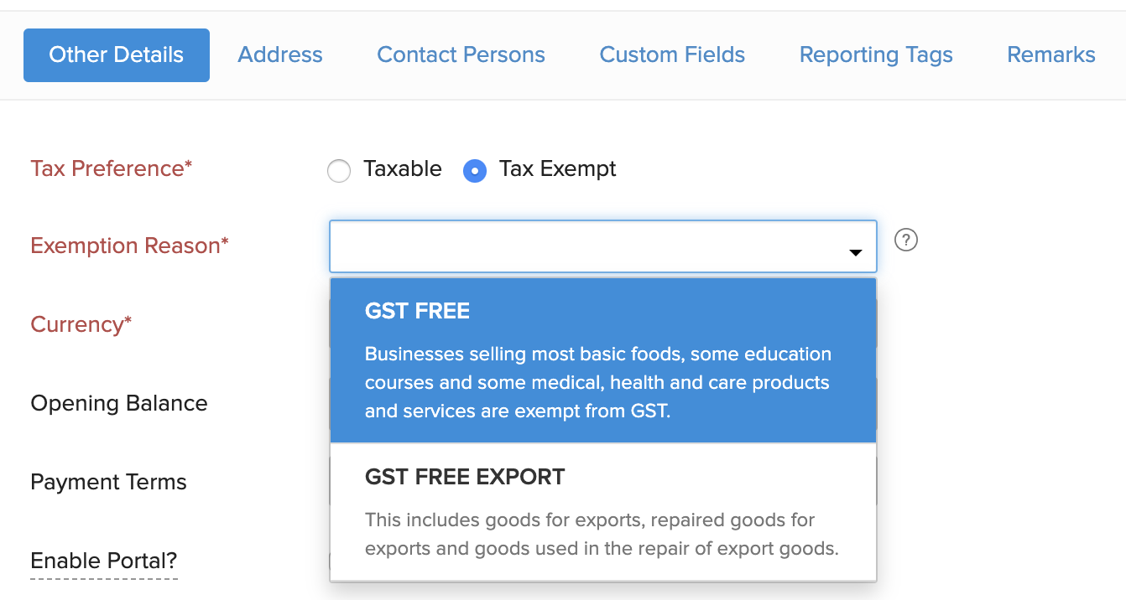The height and width of the screenshot is (600, 1126).
Task: Choose GST FREE exemption reason option
Action: pyautogui.click(x=602, y=360)
